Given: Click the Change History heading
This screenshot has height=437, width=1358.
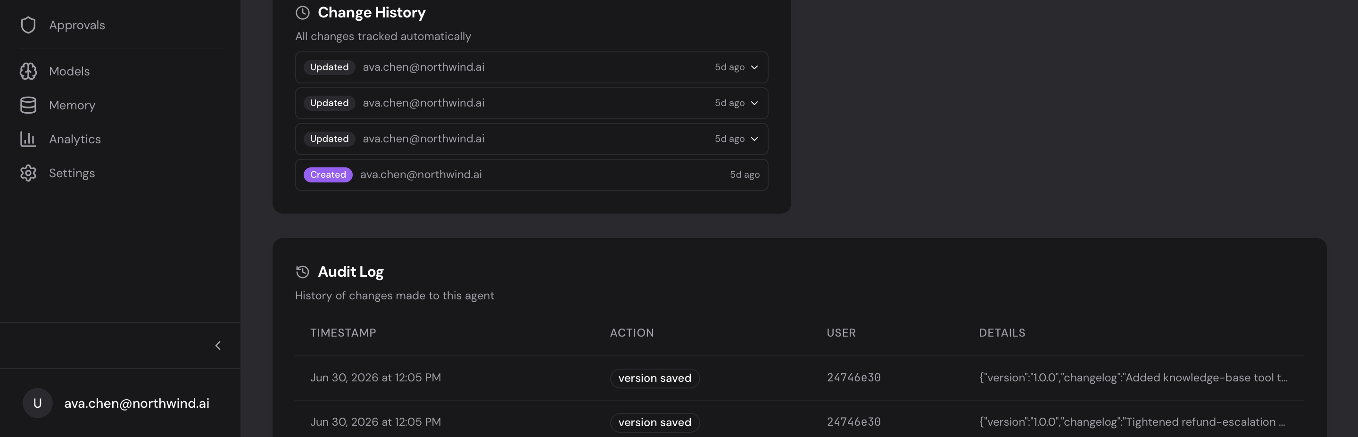Looking at the screenshot, I should [372, 12].
